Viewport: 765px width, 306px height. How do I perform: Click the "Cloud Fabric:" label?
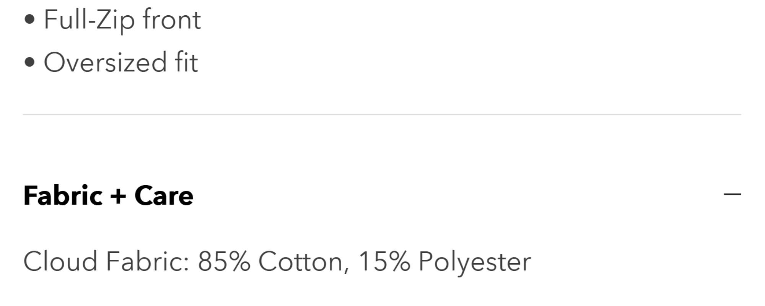(106, 262)
